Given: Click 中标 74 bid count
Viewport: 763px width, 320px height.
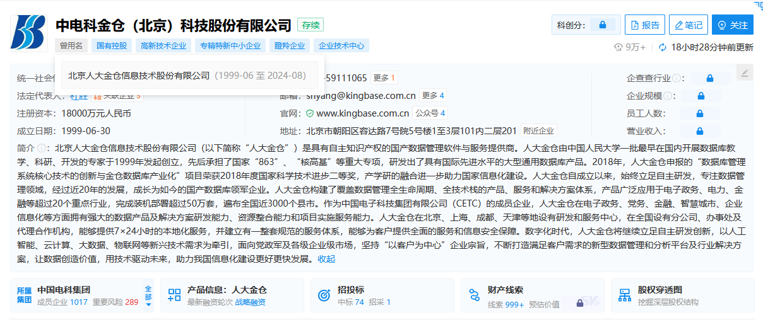Looking at the screenshot, I should (351, 302).
